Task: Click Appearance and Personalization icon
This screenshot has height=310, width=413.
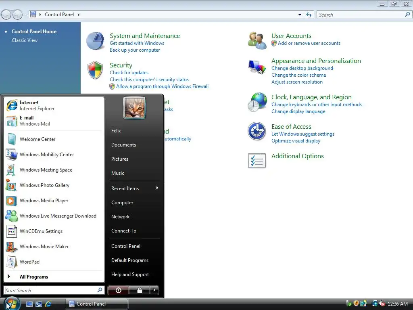Action: pos(257,67)
